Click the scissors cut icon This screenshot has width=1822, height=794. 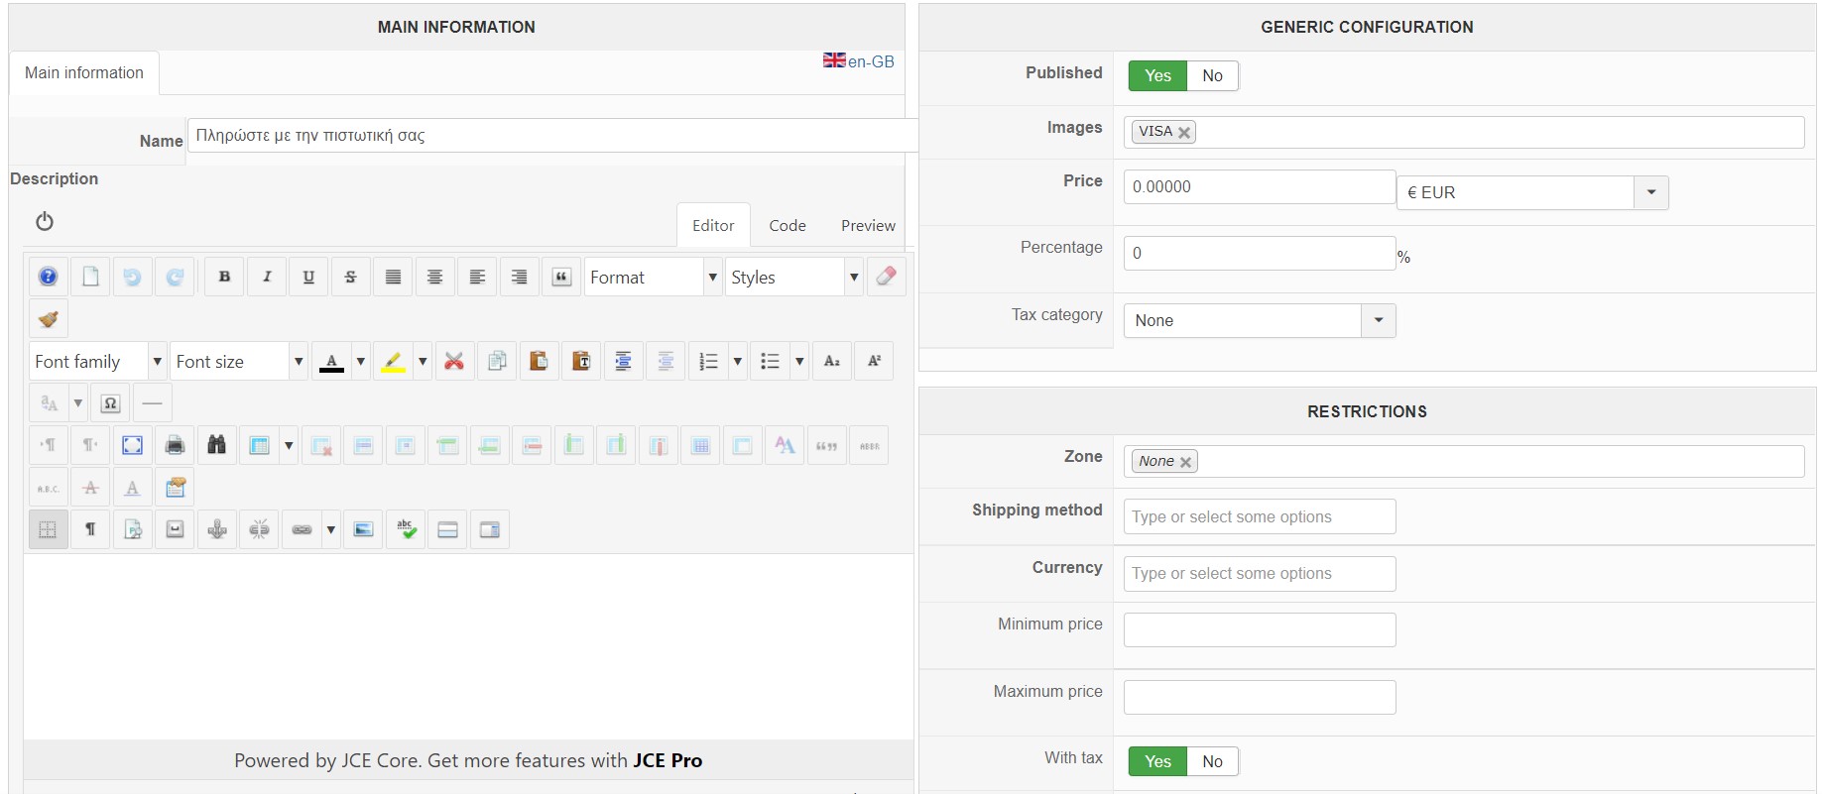pyautogui.click(x=454, y=361)
